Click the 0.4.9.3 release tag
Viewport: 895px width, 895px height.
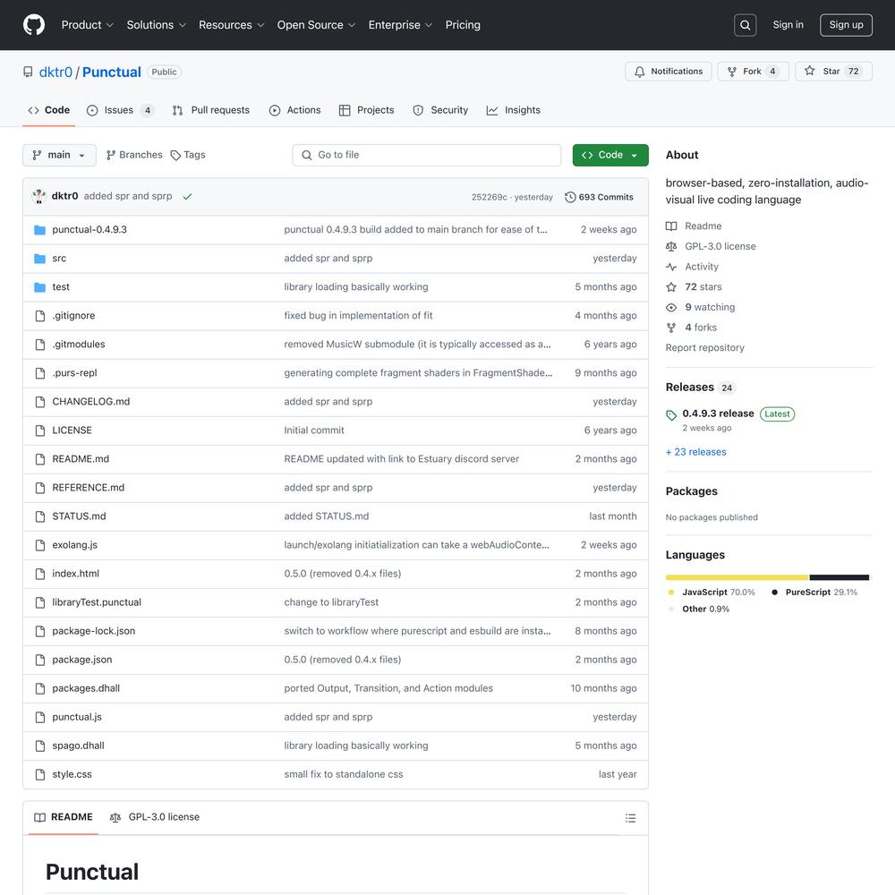click(718, 413)
